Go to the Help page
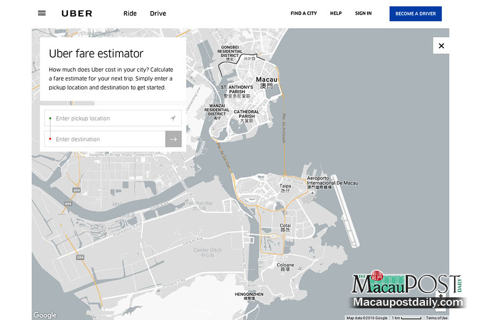481x320 pixels. coord(336,13)
